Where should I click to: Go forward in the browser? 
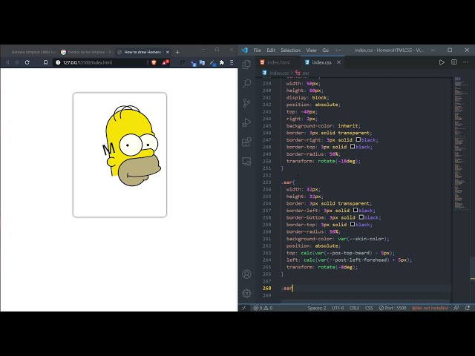point(17,62)
